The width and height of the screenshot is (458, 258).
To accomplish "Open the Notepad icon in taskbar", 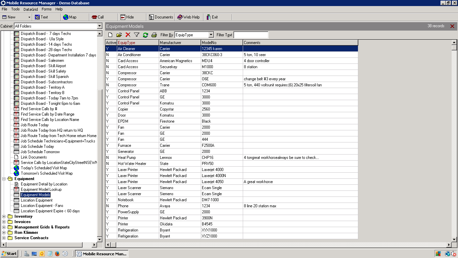I will [x=50, y=254].
